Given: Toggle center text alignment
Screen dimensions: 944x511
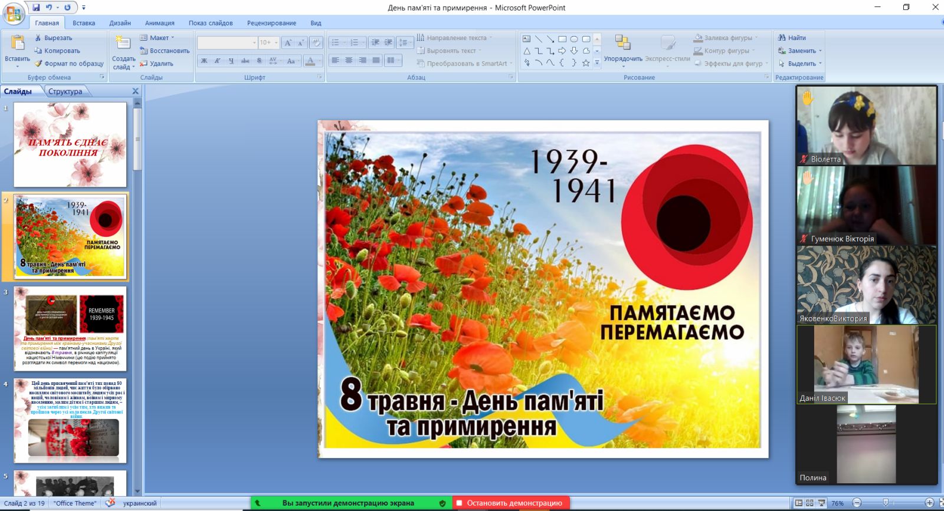Looking at the screenshot, I should point(349,61).
